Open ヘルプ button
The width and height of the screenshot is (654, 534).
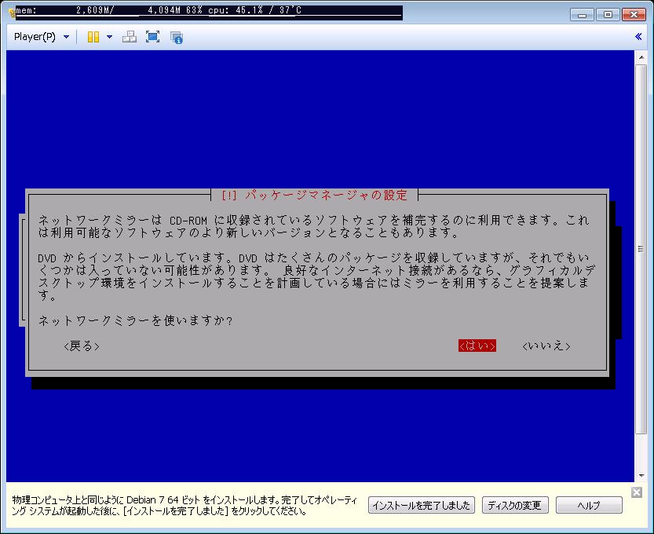589,505
